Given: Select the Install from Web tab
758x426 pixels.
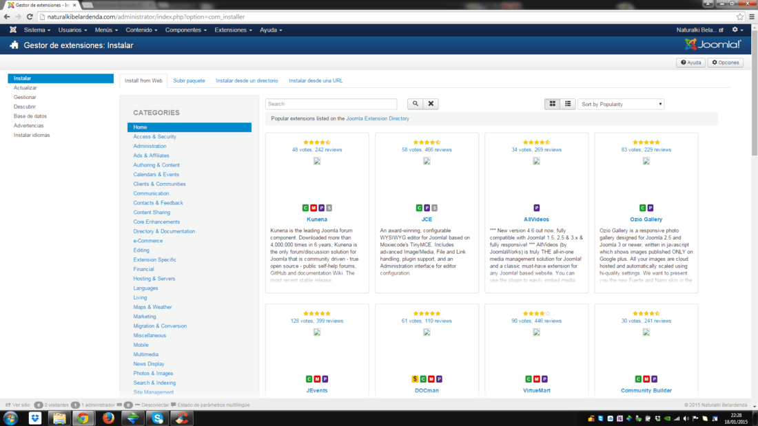Looking at the screenshot, I should (x=143, y=81).
